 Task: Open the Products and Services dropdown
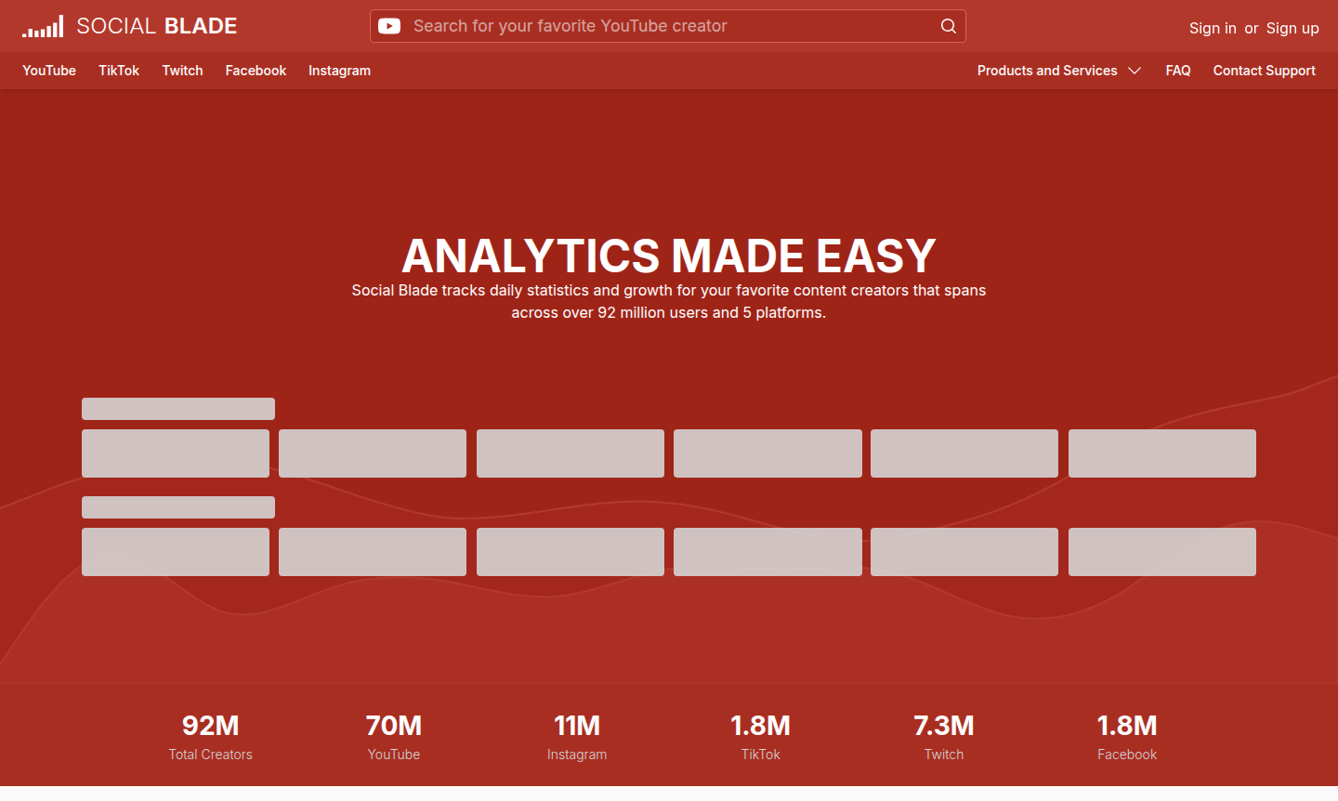pyautogui.click(x=1046, y=71)
